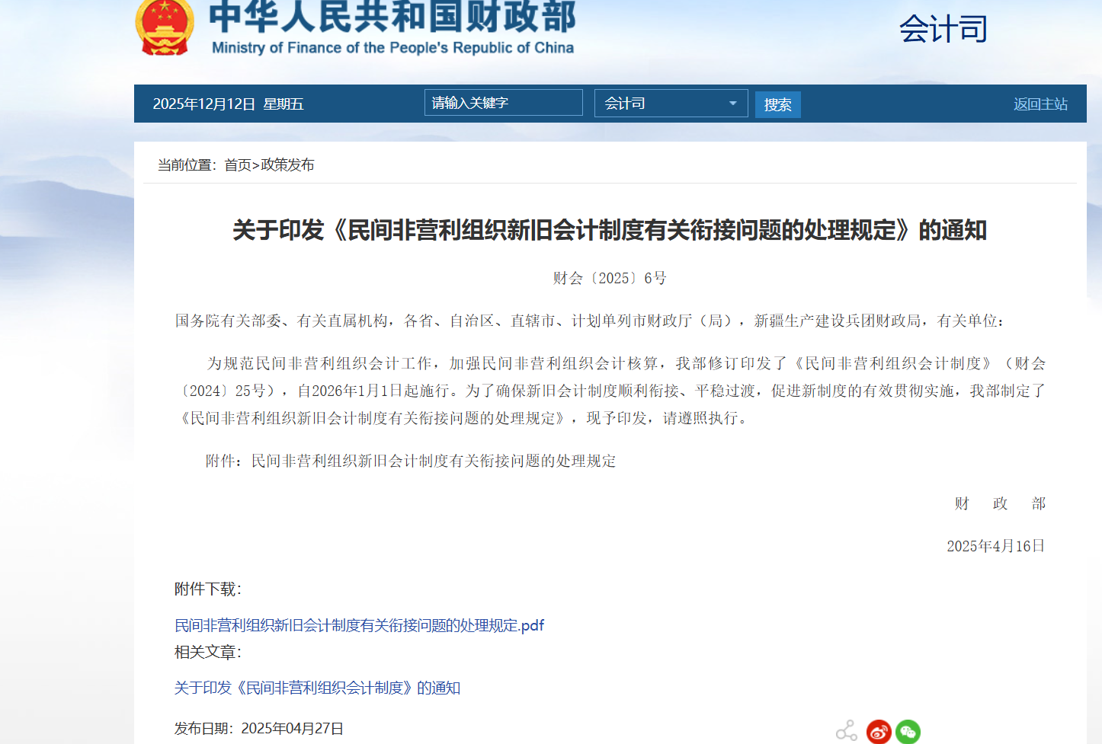This screenshot has height=744, width=1102.
Task: Open related article 关于印发《民间非营利组织会计制度》的通知
Action: pos(317,688)
